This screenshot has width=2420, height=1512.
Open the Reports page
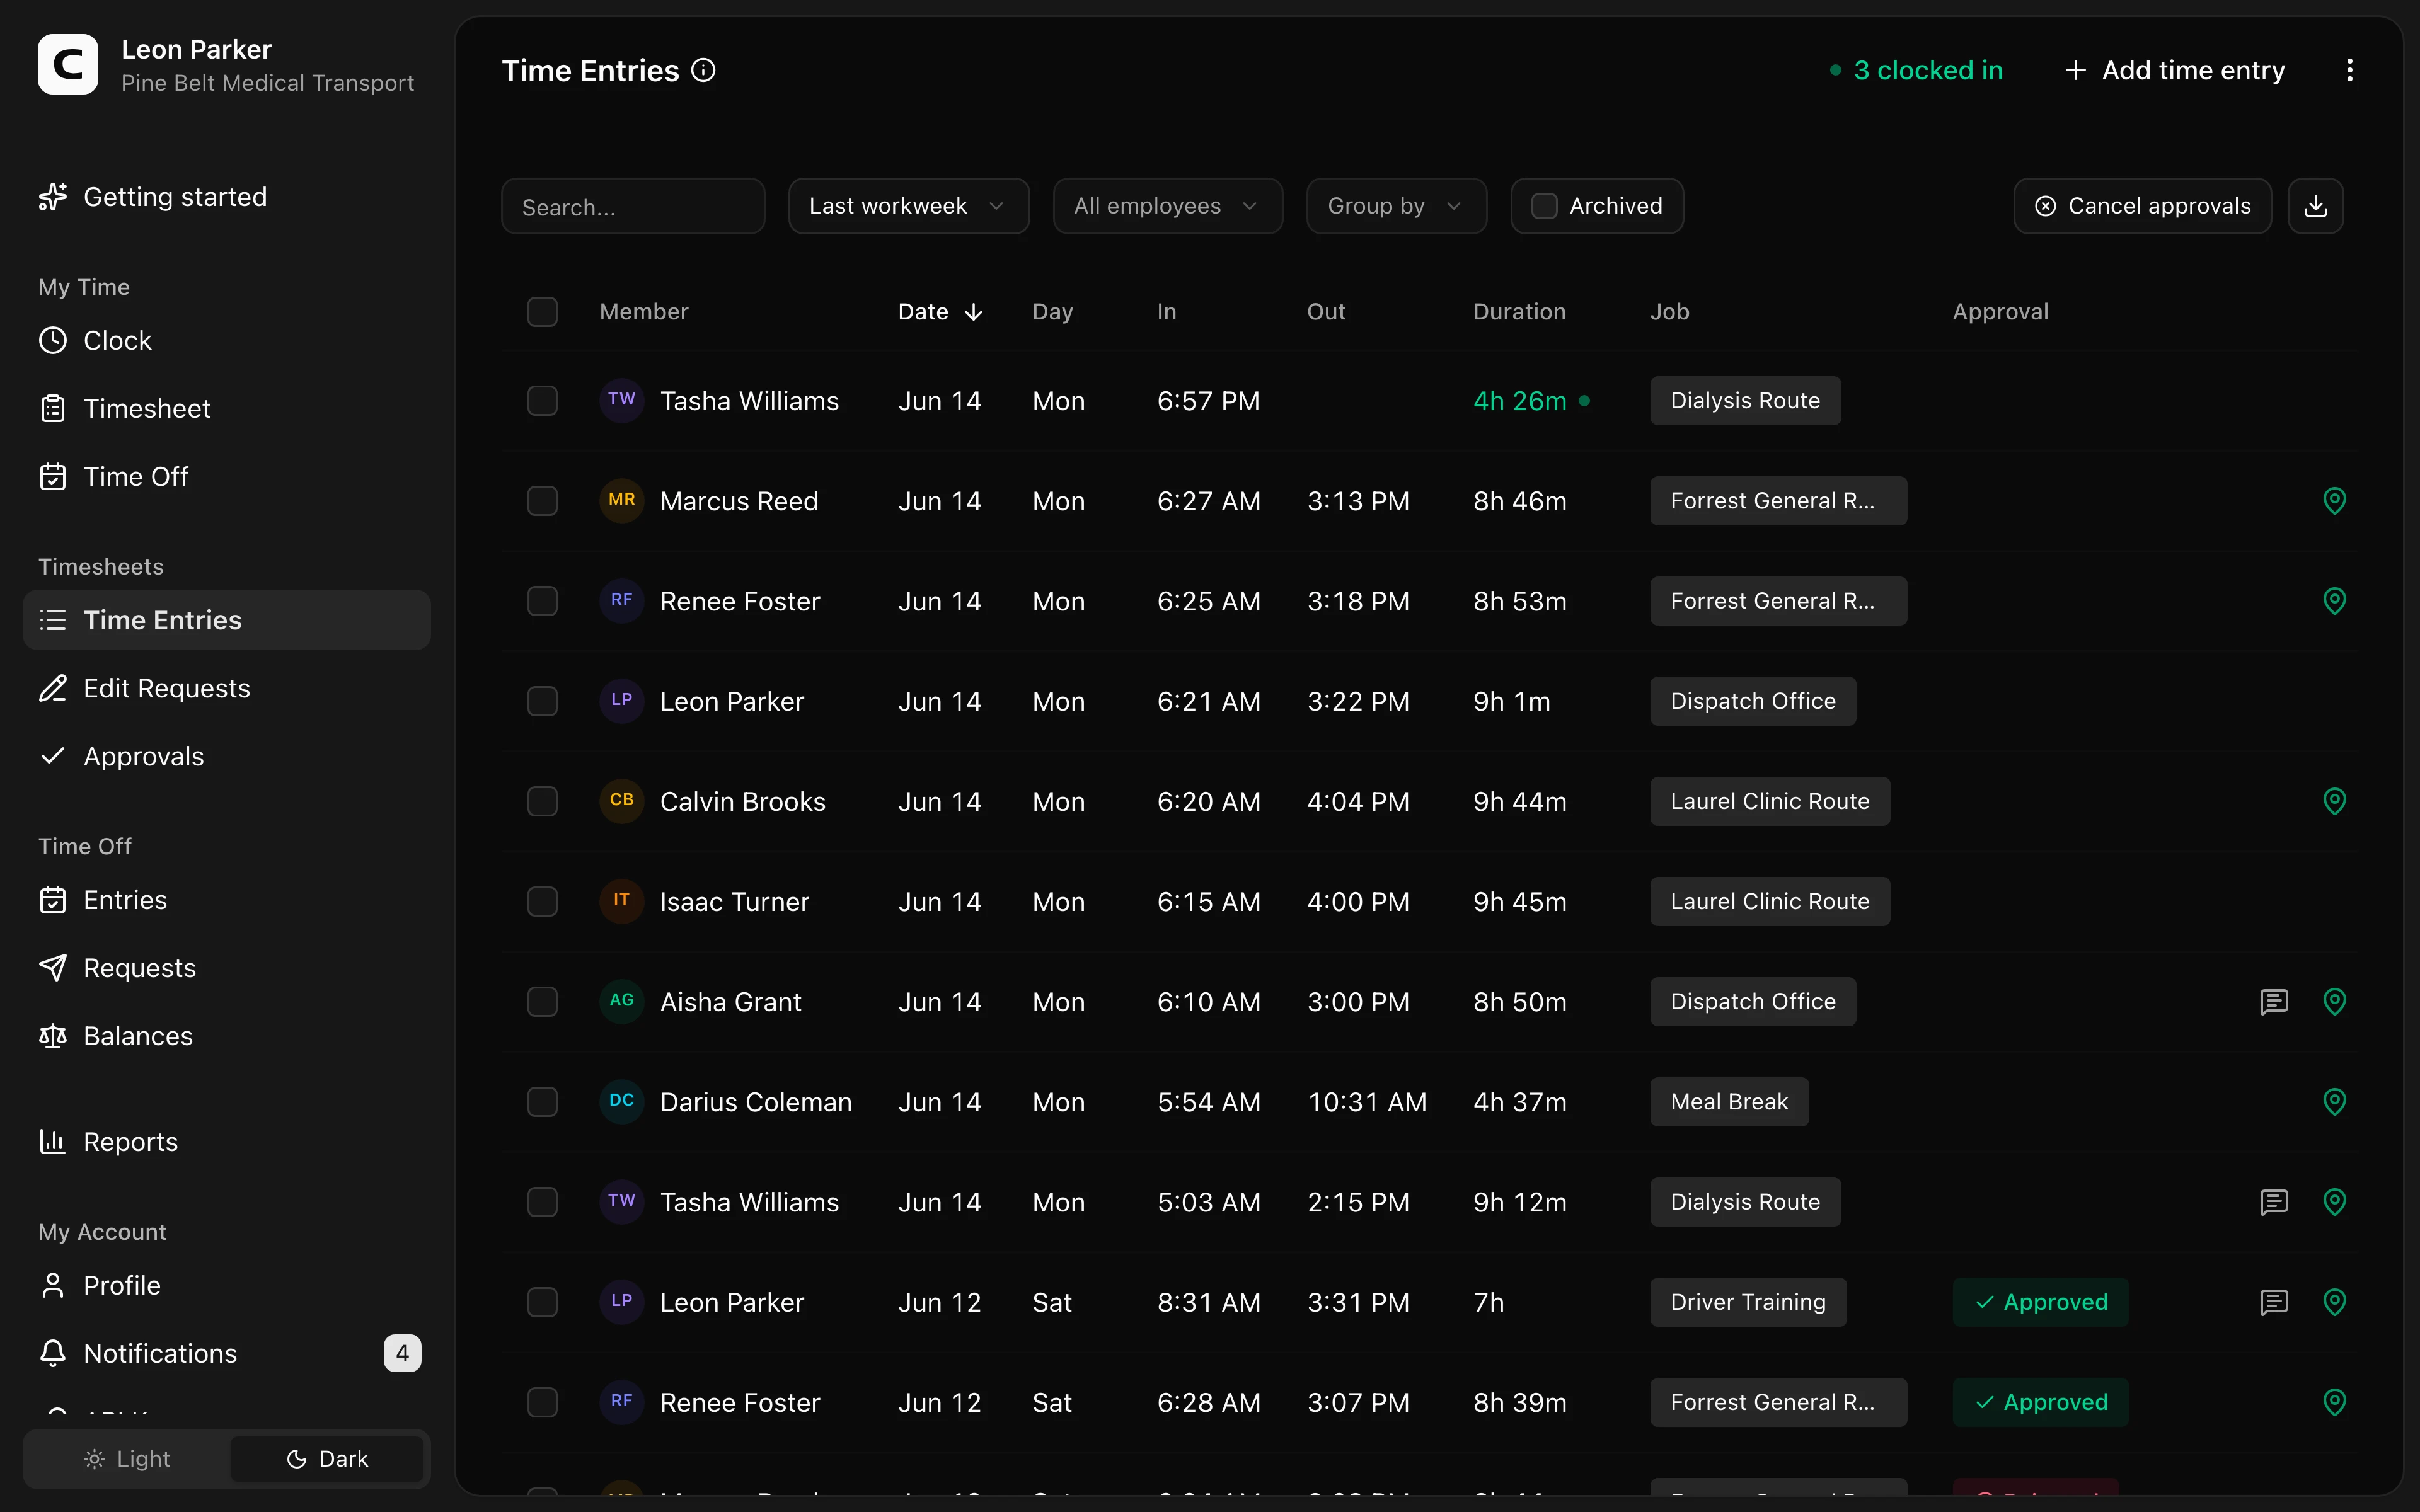coord(226,1142)
